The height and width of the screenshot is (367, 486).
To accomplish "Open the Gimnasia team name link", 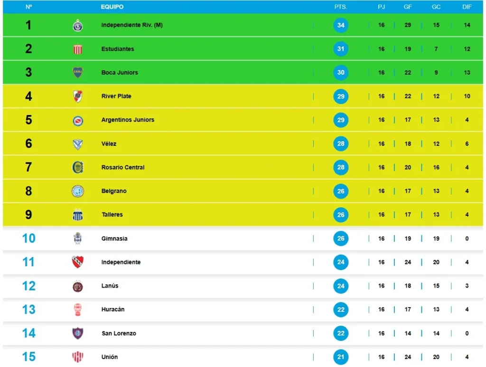I will [x=114, y=239].
